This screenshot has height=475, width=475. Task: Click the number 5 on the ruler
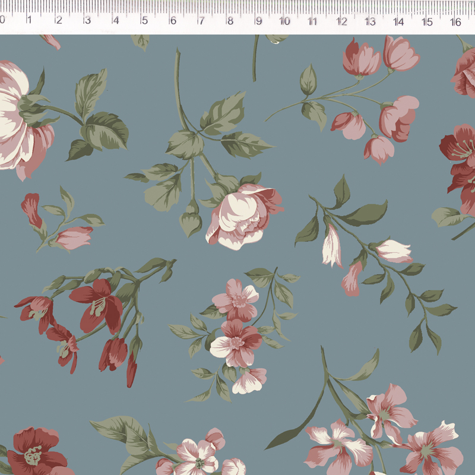144,21
